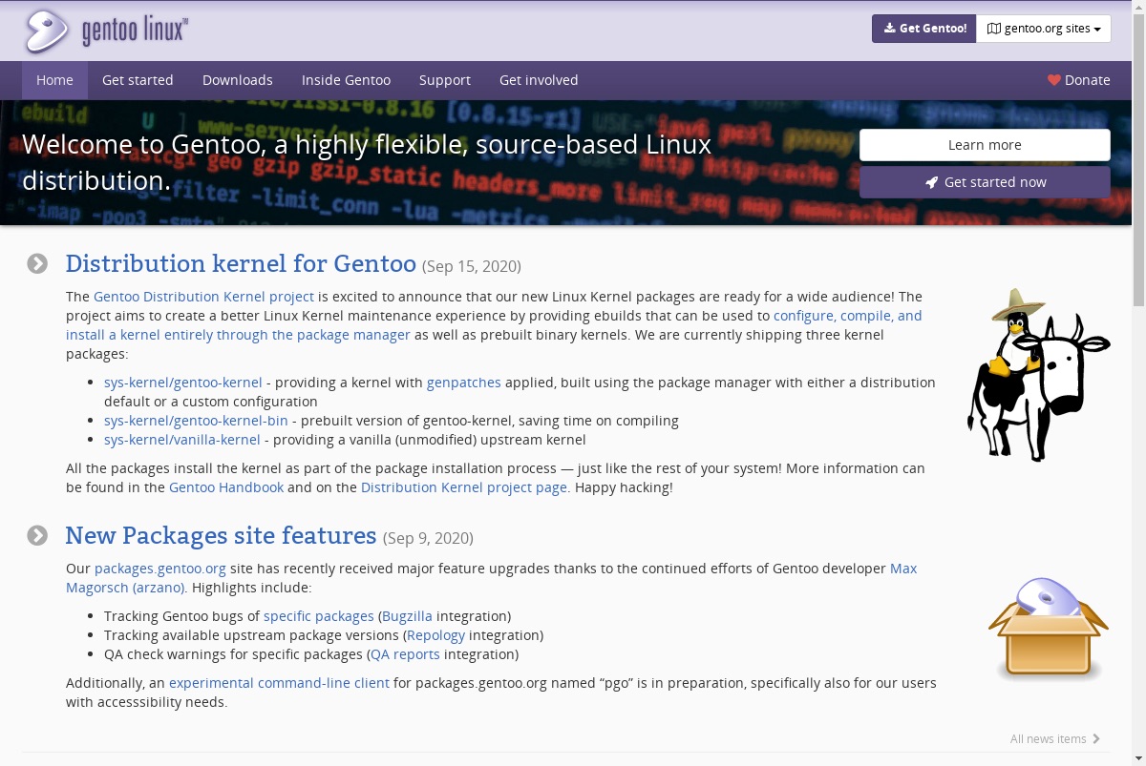Open the Gentoo Distribution Kernel project link
The width and height of the screenshot is (1146, 766).
point(203,297)
